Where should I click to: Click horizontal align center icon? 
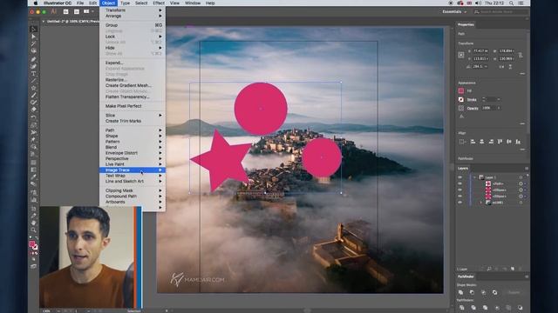click(x=482, y=142)
